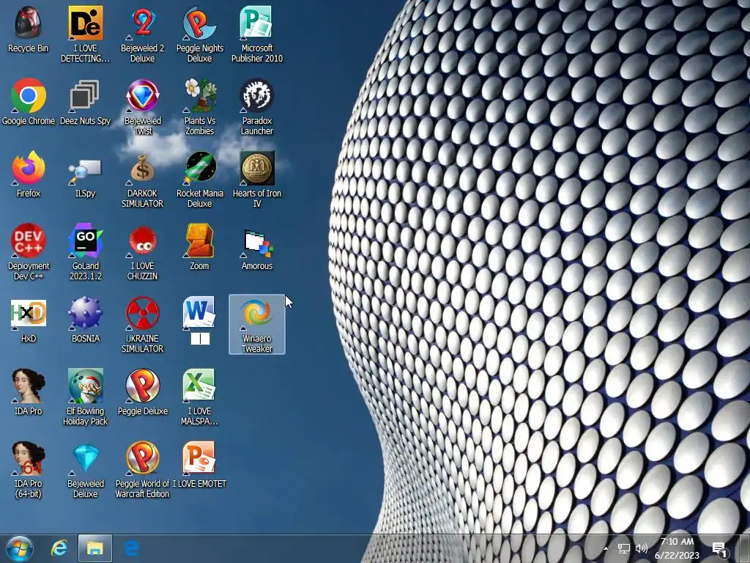
Task: Open the Windows Start menu orb
Action: tap(19, 548)
